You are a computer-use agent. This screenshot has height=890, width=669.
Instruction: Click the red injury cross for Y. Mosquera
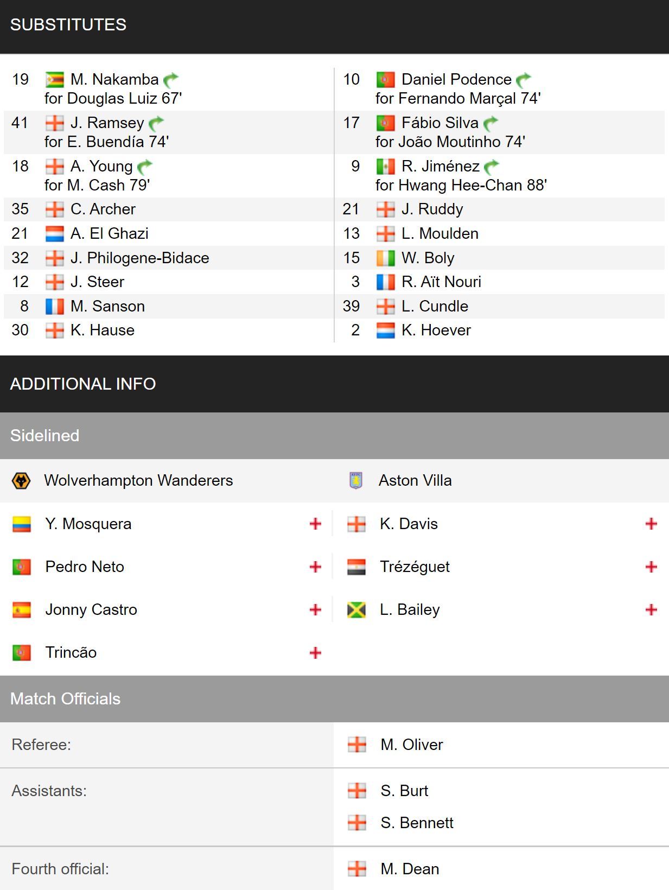(x=315, y=524)
